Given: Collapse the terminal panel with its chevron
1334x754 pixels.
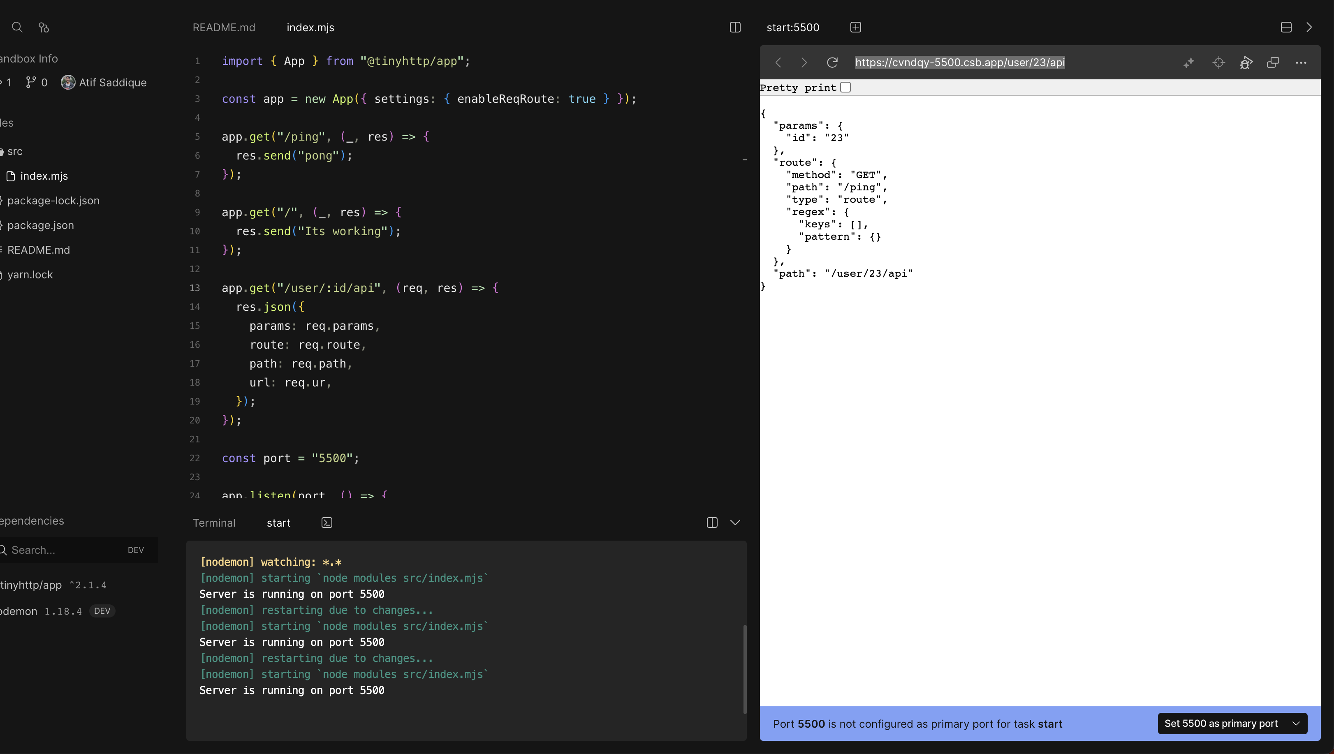Looking at the screenshot, I should coord(735,522).
